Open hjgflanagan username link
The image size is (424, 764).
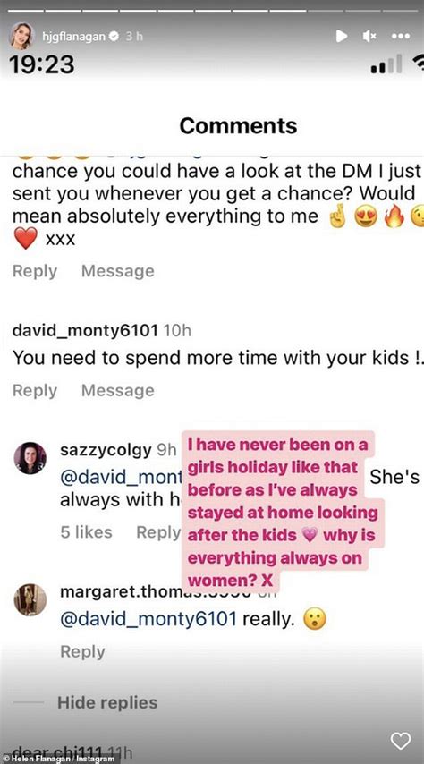pyautogui.click(x=73, y=37)
